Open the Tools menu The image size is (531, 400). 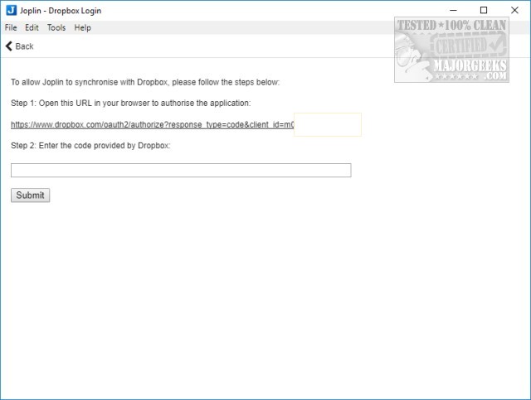click(56, 27)
